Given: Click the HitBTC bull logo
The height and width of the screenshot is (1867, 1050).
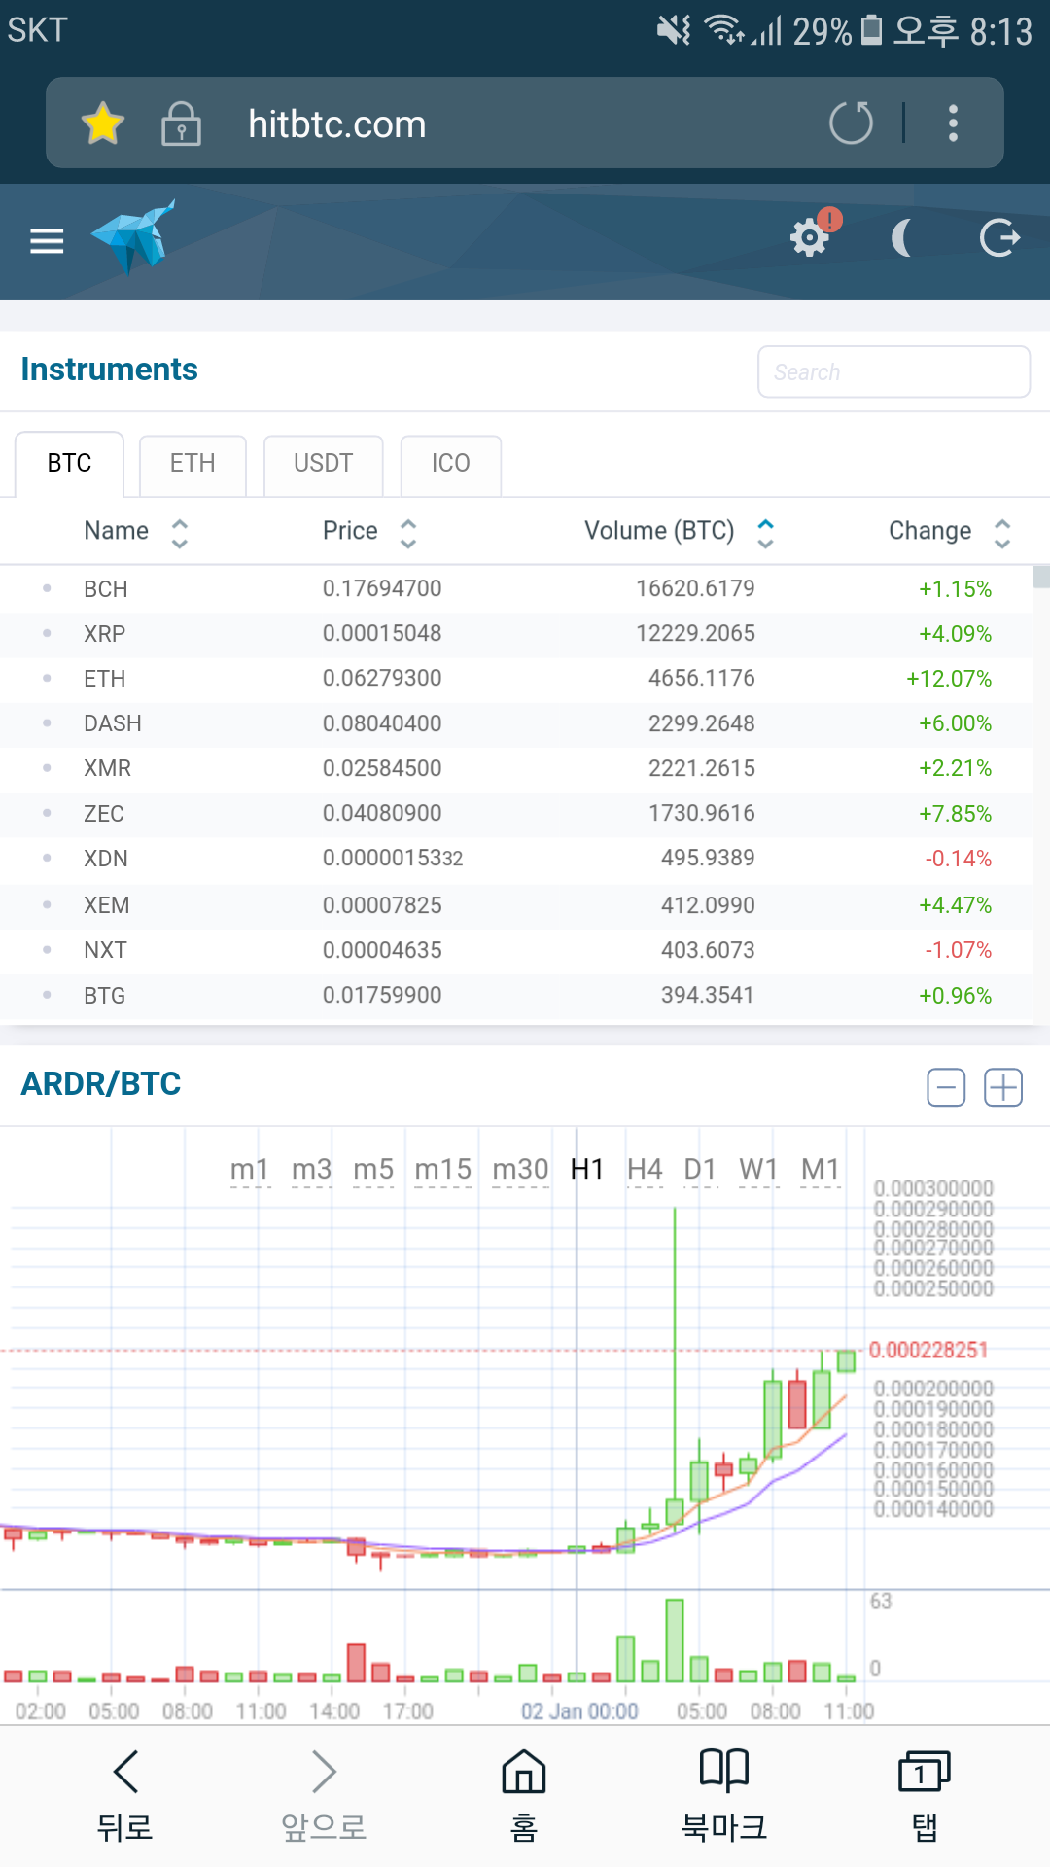Looking at the screenshot, I should pyautogui.click(x=134, y=237).
